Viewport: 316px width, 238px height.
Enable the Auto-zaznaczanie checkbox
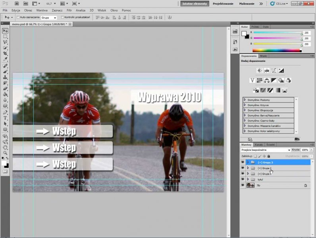point(17,17)
